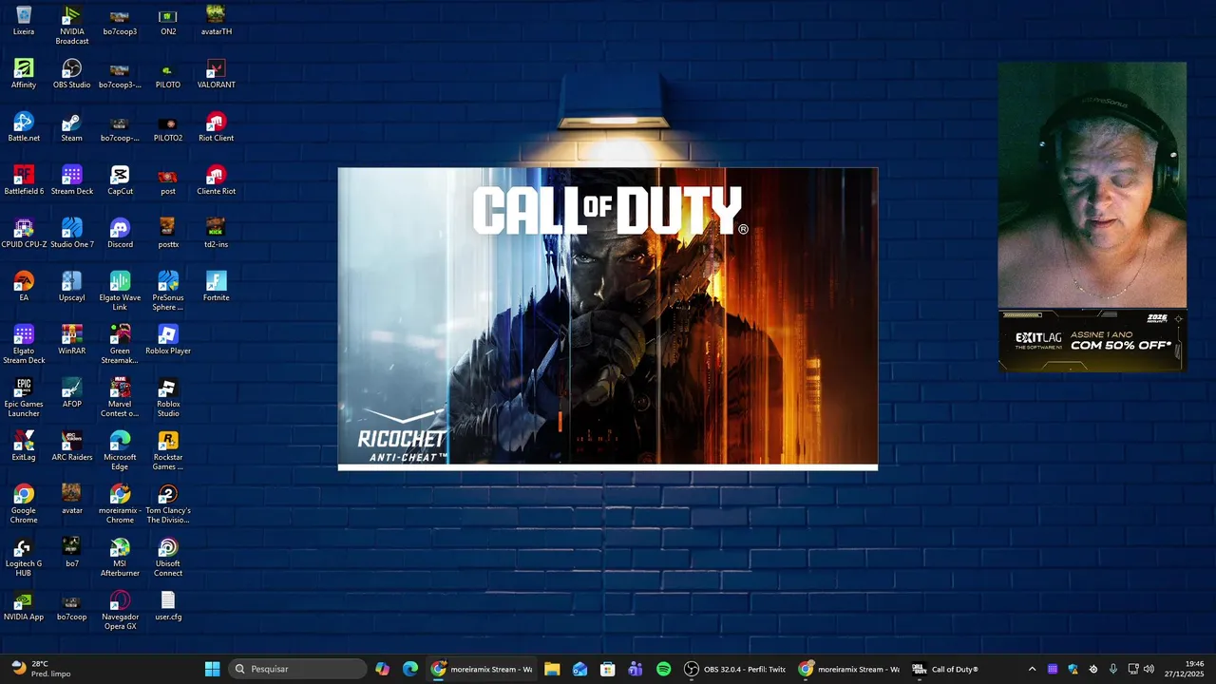Open the avatarTH desktop file

[x=217, y=21]
